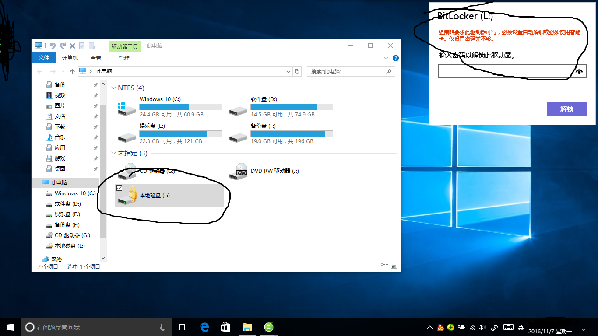Switch to large icons view in status bar

pyautogui.click(x=394, y=266)
